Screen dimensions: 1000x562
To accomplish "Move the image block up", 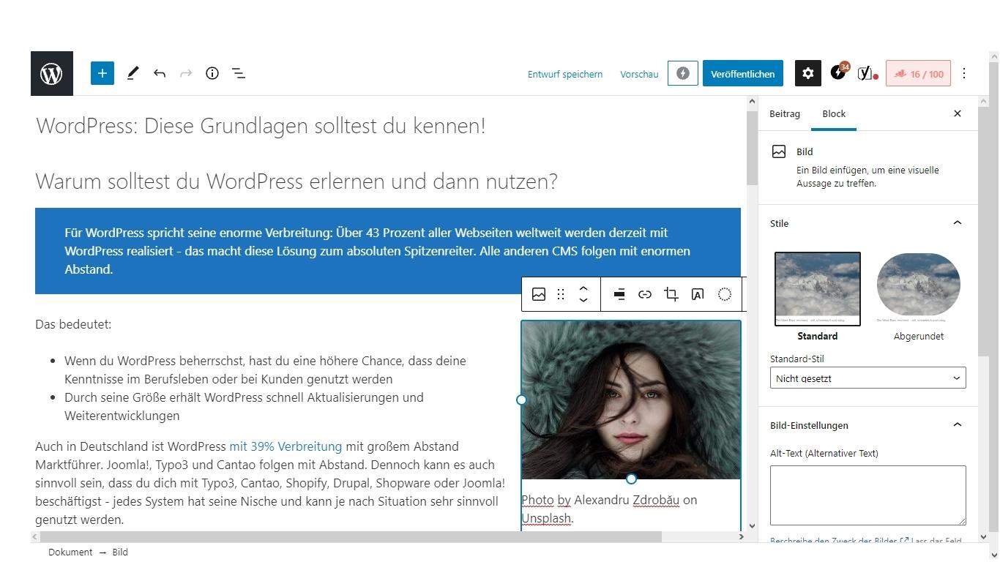I will 583,288.
